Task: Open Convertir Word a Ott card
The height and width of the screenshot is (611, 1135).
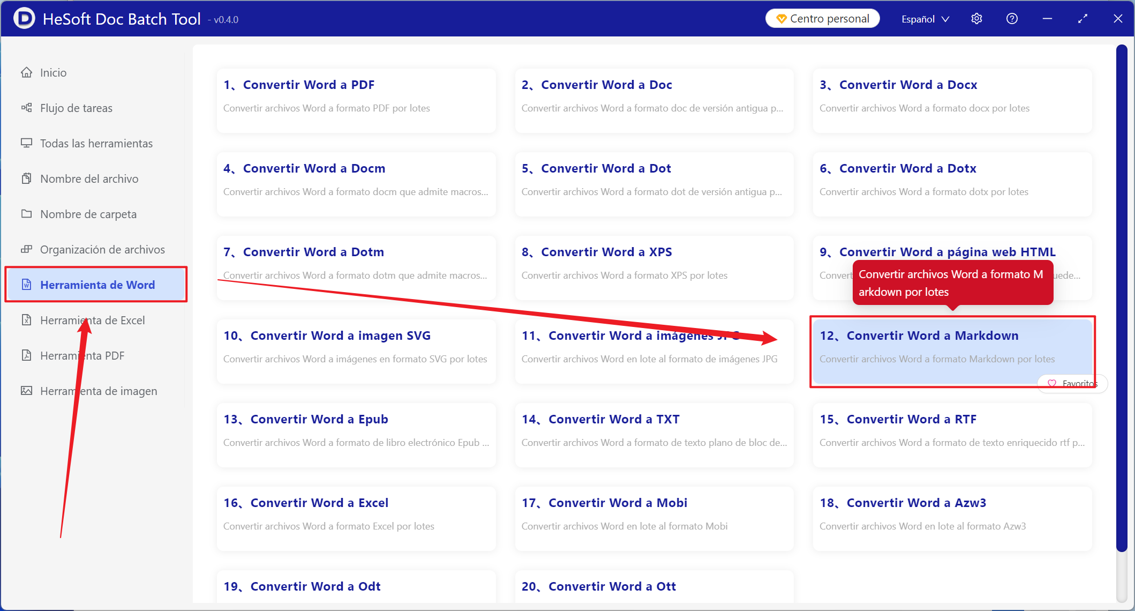Action: 654,586
